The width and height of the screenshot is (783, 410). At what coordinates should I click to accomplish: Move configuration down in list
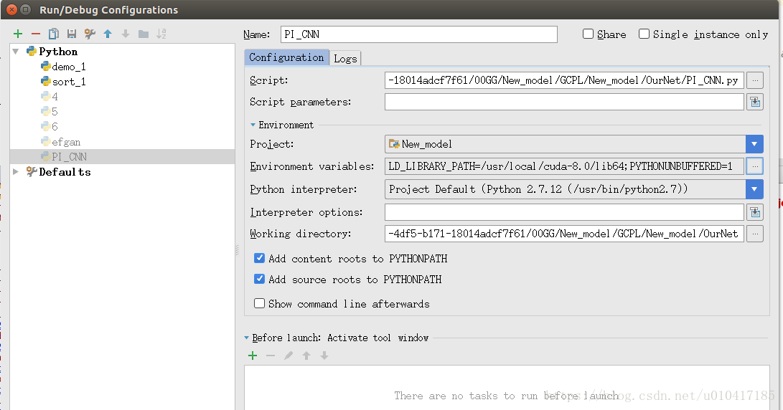126,34
